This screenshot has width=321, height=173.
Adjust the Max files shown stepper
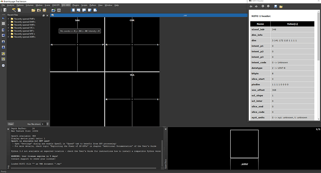click(47, 124)
